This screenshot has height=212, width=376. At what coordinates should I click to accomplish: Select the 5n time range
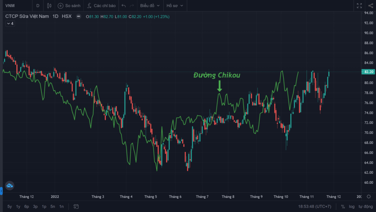click(53, 206)
